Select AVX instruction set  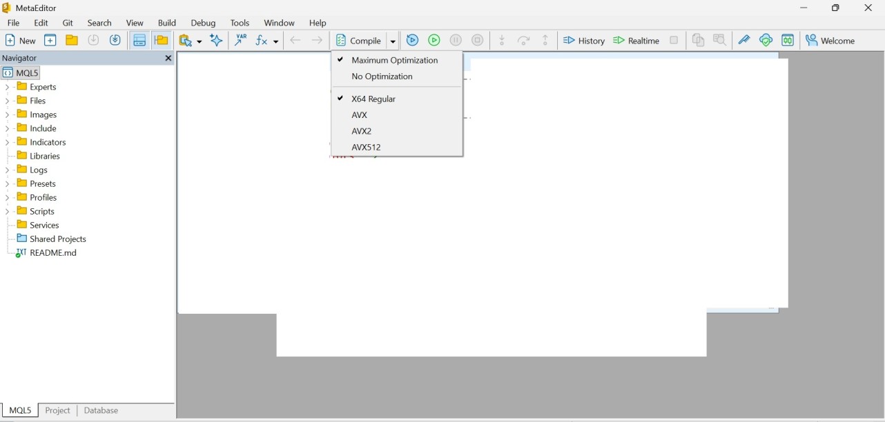click(397, 116)
